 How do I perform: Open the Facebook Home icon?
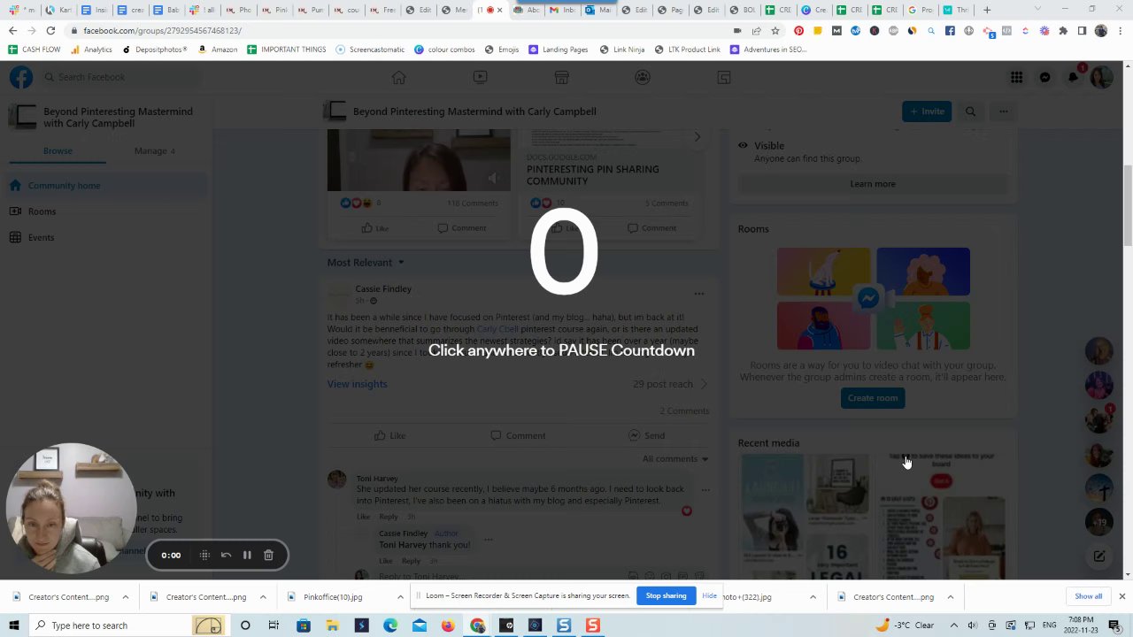point(398,78)
